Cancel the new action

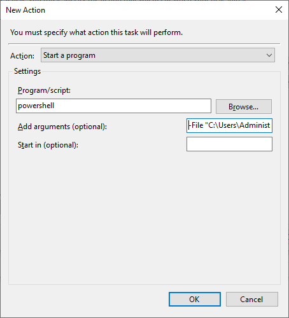pos(252,299)
